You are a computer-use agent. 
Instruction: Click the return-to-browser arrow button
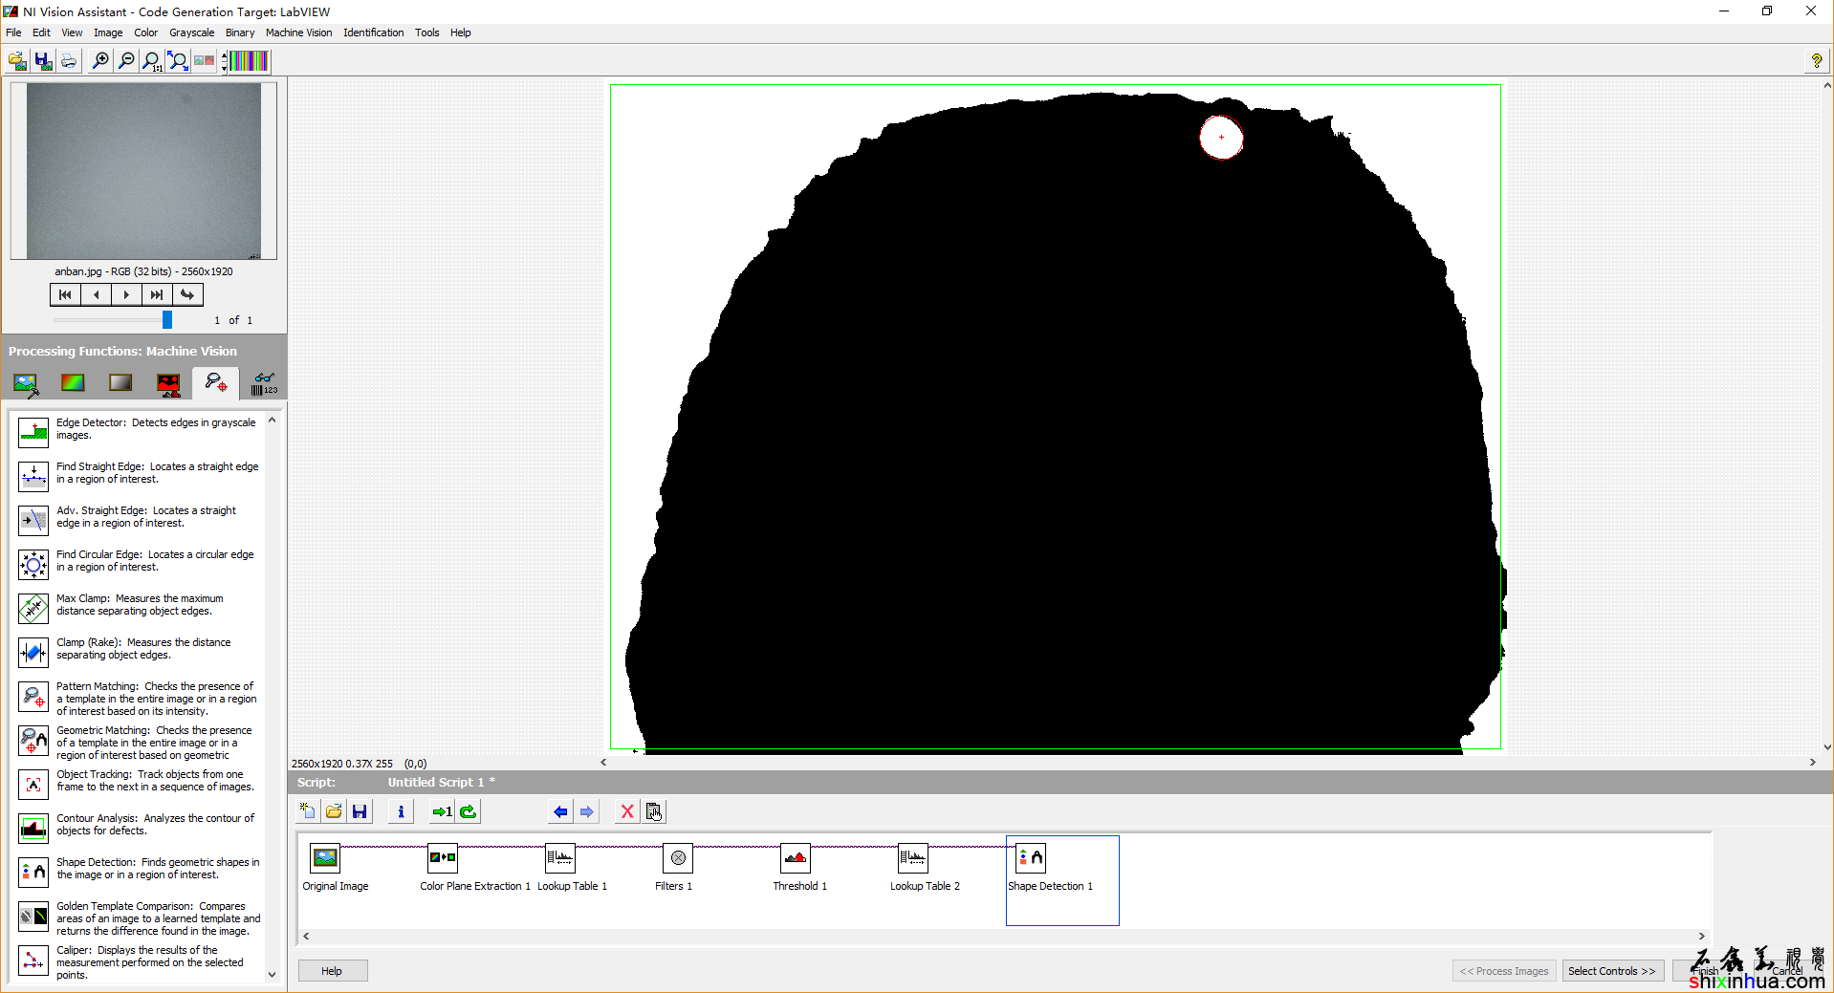[187, 294]
